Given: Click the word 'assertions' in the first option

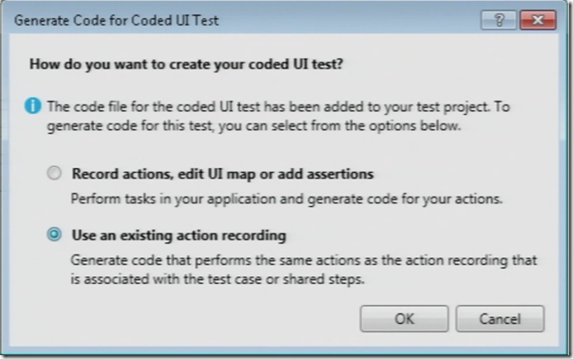Looking at the screenshot, I should point(340,174).
